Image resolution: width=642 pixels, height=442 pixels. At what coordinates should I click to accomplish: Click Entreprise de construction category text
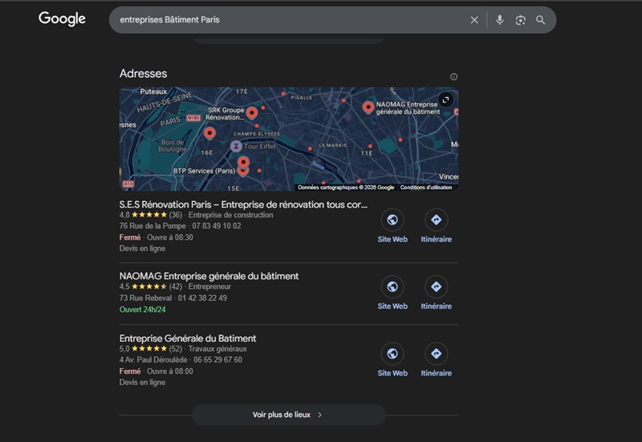click(x=230, y=215)
